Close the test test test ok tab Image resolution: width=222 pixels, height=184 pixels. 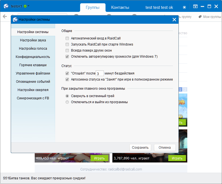click(x=184, y=7)
